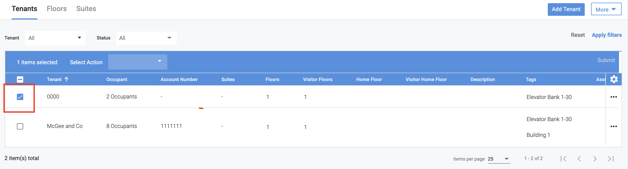This screenshot has width=628, height=169.
Task: Uncheck the tenant 0000 row checkbox
Action: point(20,97)
